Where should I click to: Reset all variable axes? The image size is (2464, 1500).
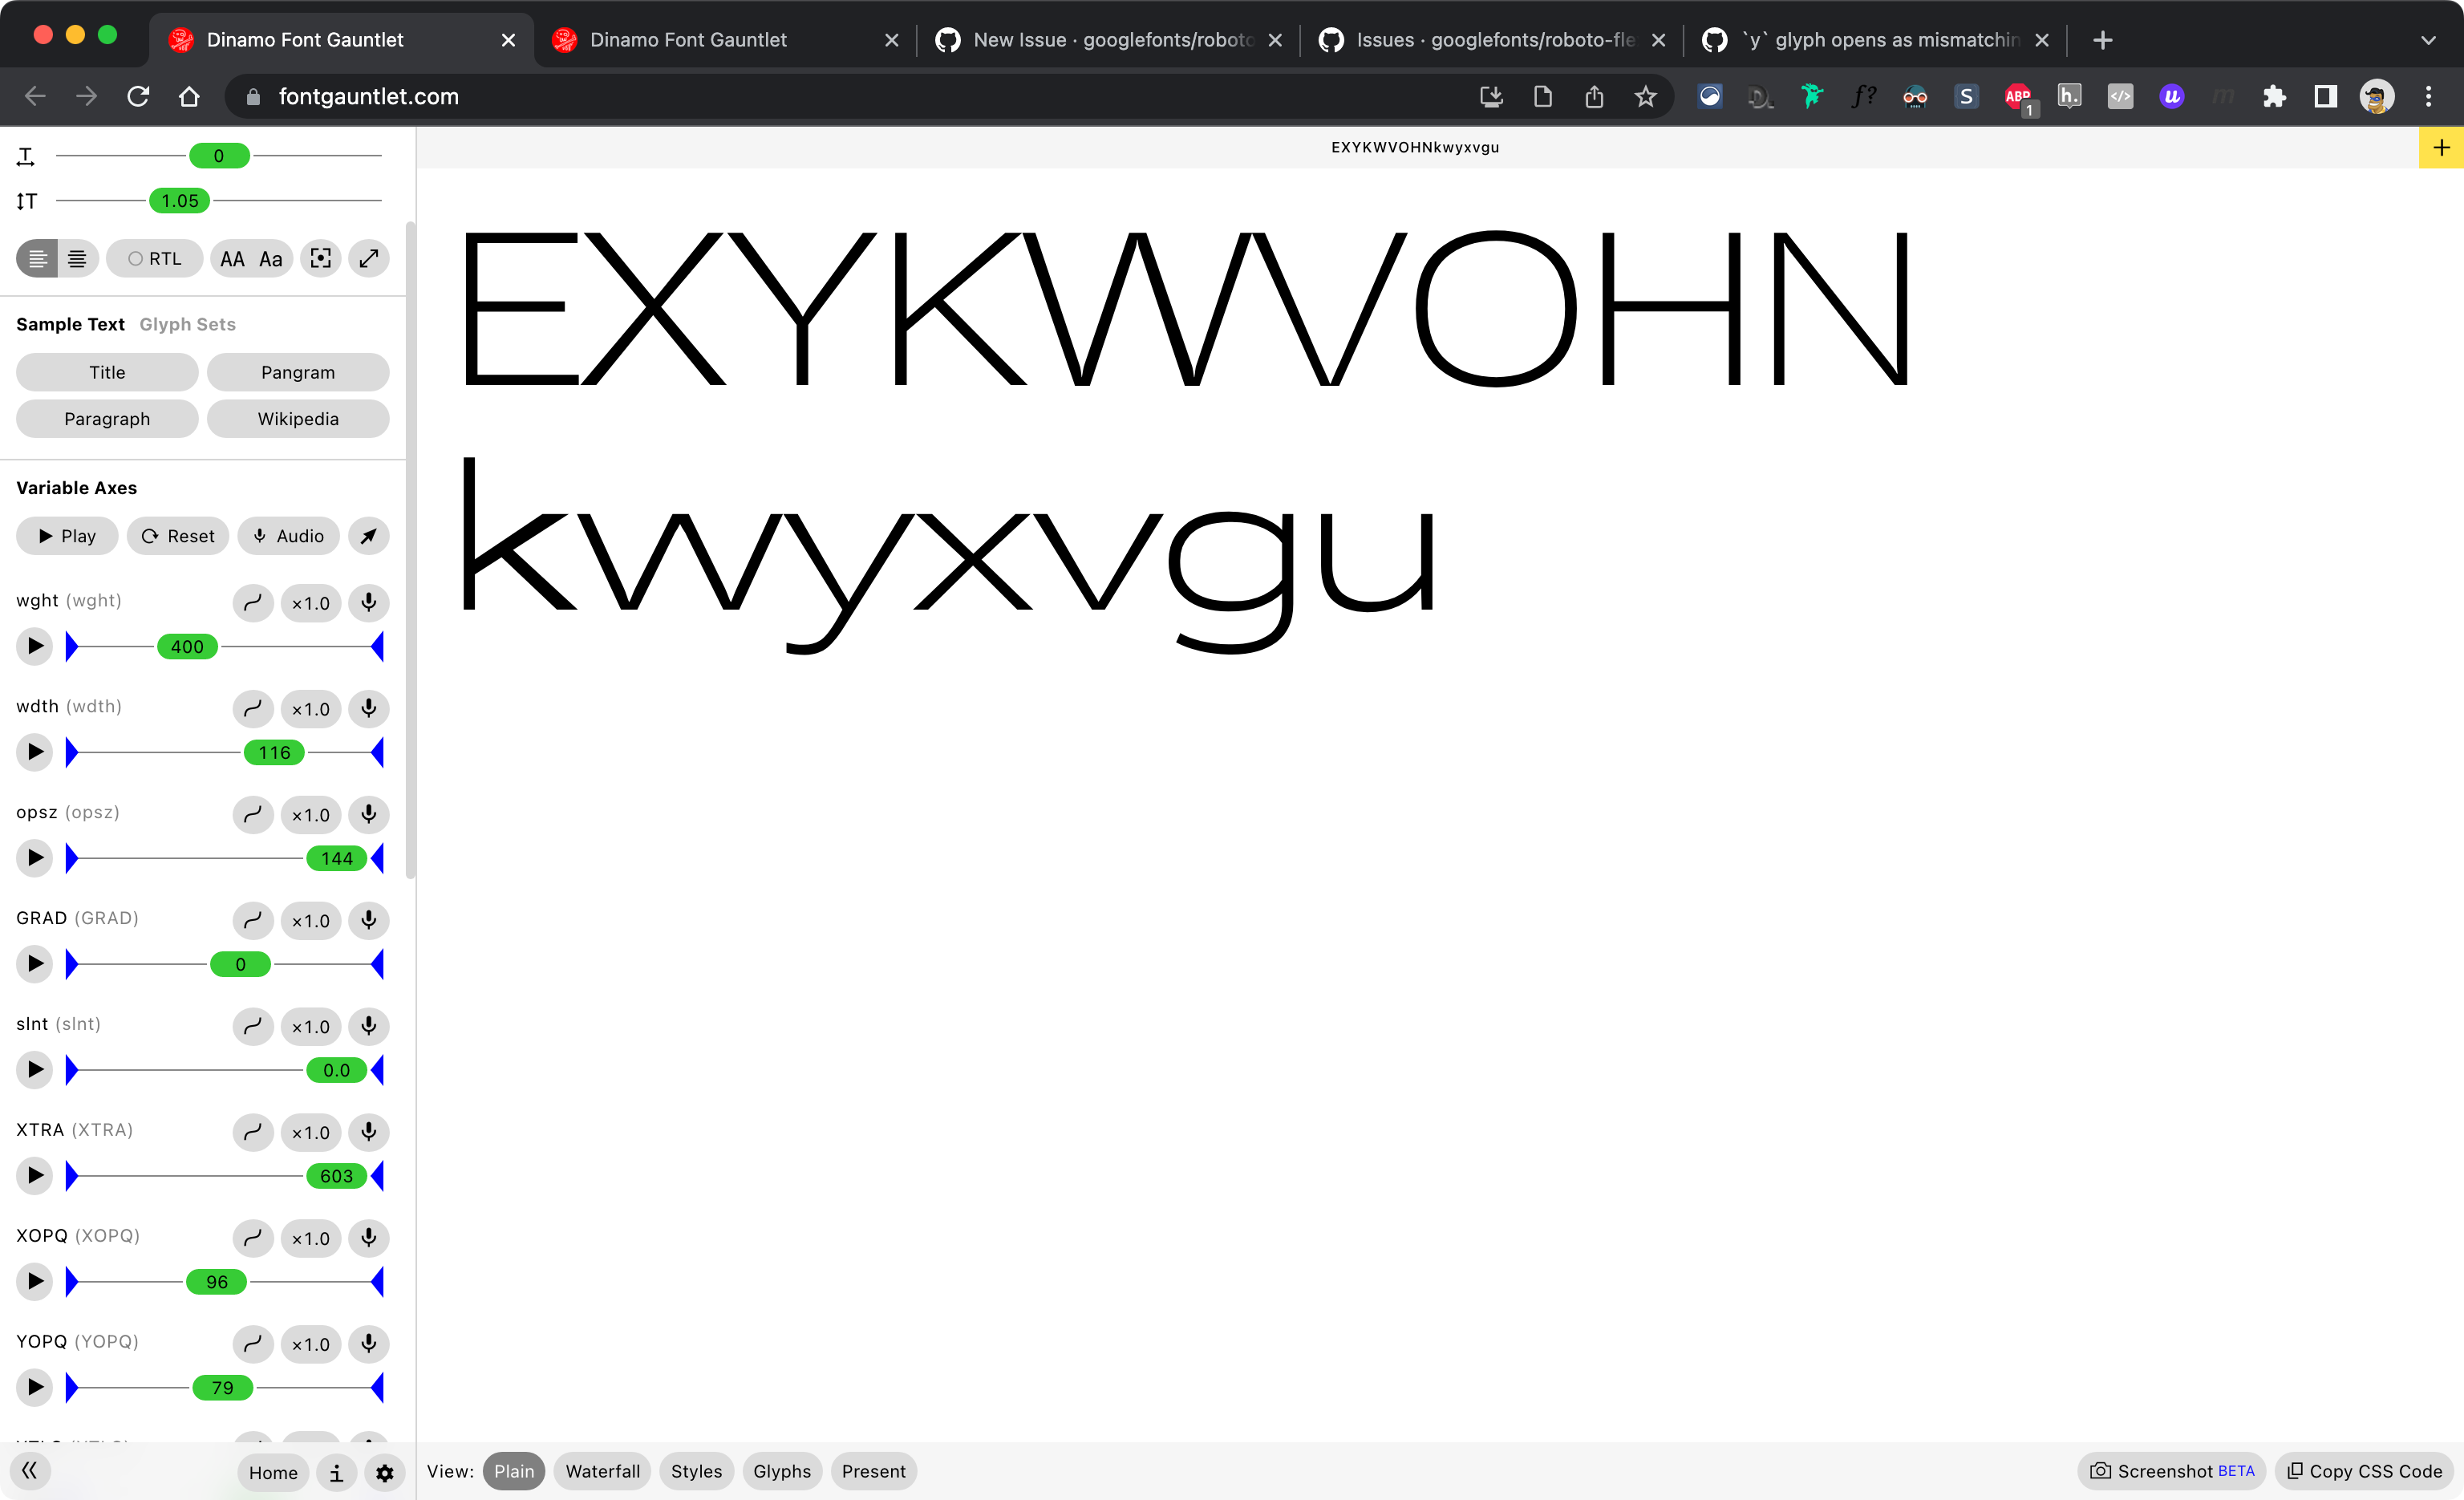[x=178, y=536]
